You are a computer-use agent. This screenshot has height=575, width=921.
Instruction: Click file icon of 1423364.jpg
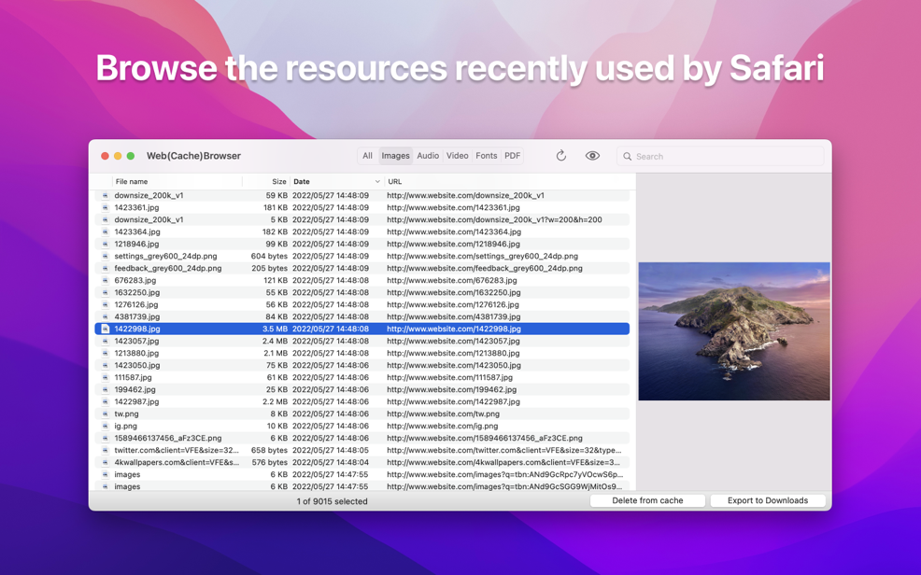pos(106,231)
